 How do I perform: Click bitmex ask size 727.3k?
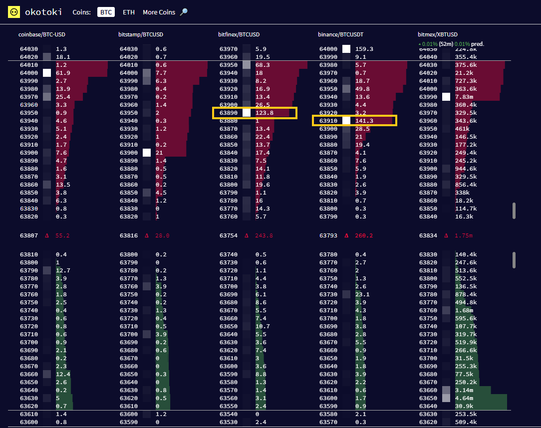[x=466, y=81]
